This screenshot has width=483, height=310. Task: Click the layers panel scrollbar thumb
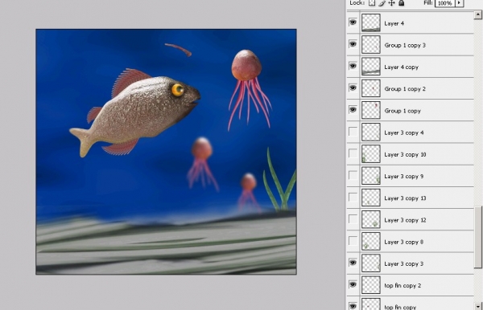coord(478,237)
